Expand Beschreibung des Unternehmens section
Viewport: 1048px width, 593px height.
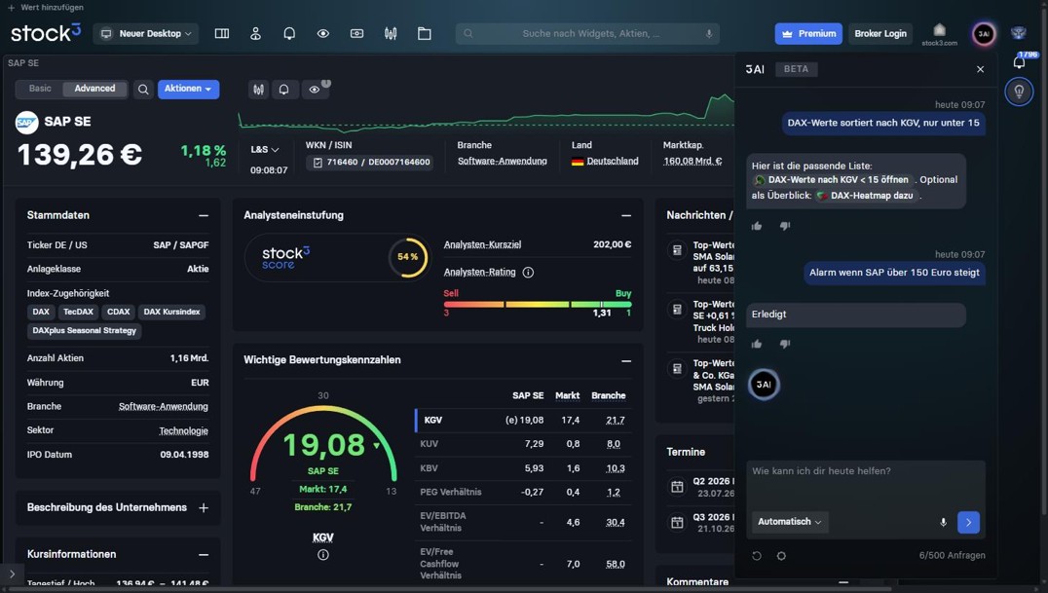click(204, 508)
